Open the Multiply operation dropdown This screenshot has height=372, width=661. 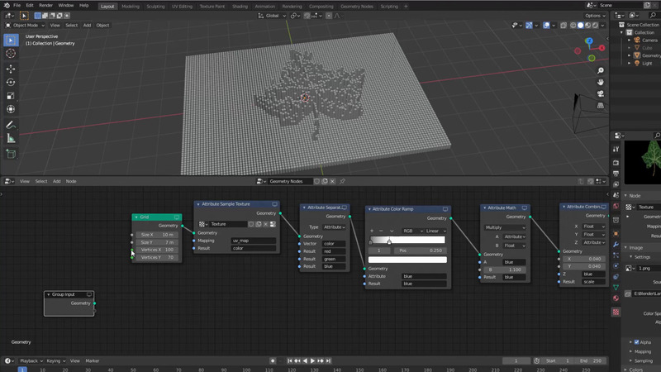(x=504, y=227)
